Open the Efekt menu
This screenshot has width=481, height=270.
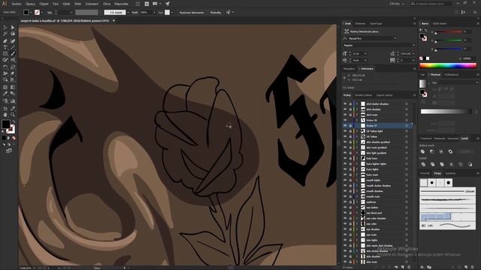click(78, 4)
